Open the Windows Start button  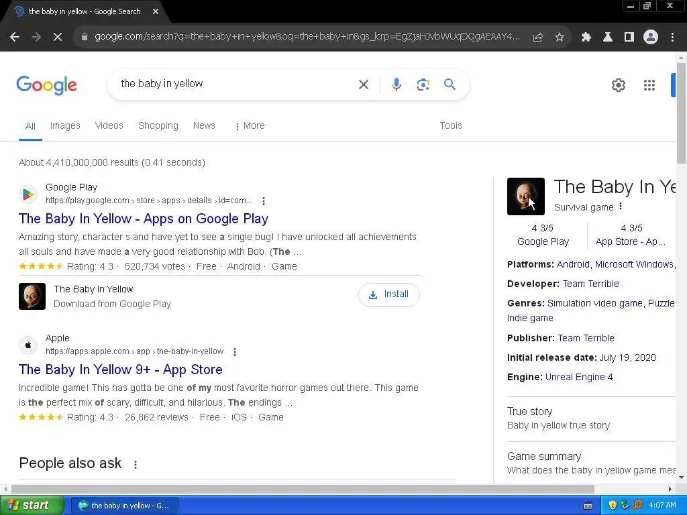[32, 506]
